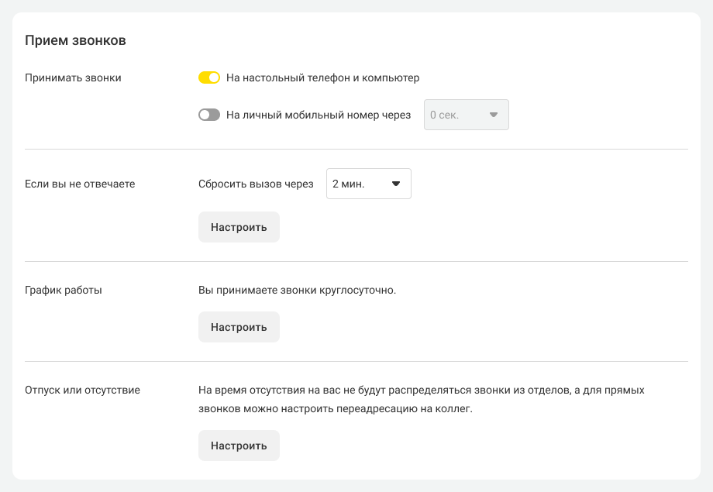Click Настроить for Отпуск или отсутствие
This screenshot has width=713, height=492.
[239, 446]
